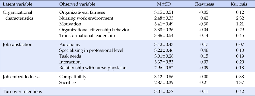Click the Motivation row label

pos(70,24)
